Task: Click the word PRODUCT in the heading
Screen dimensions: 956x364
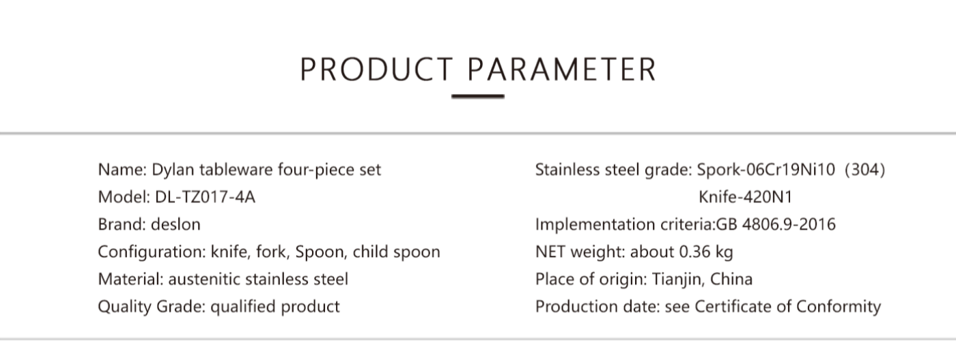Action: click(377, 70)
